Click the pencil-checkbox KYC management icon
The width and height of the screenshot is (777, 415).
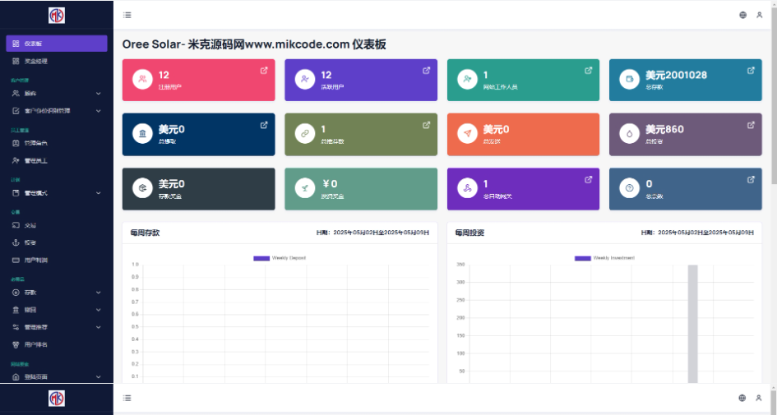(16, 111)
